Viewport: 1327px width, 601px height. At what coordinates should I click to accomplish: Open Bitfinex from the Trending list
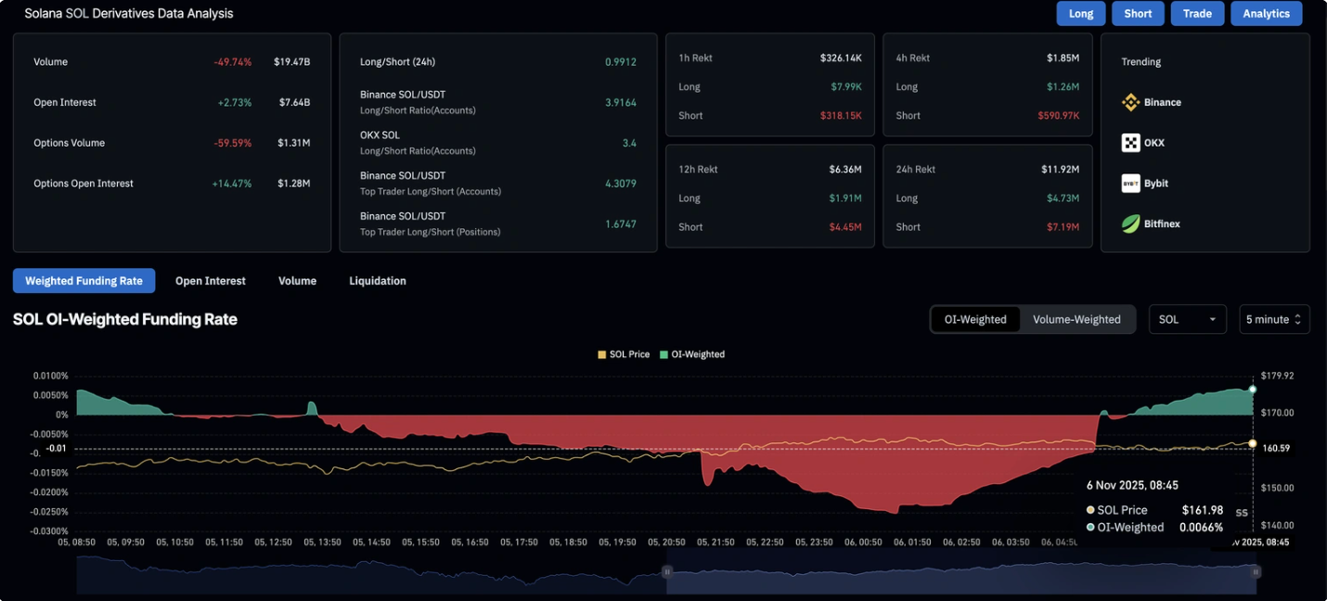point(1130,224)
